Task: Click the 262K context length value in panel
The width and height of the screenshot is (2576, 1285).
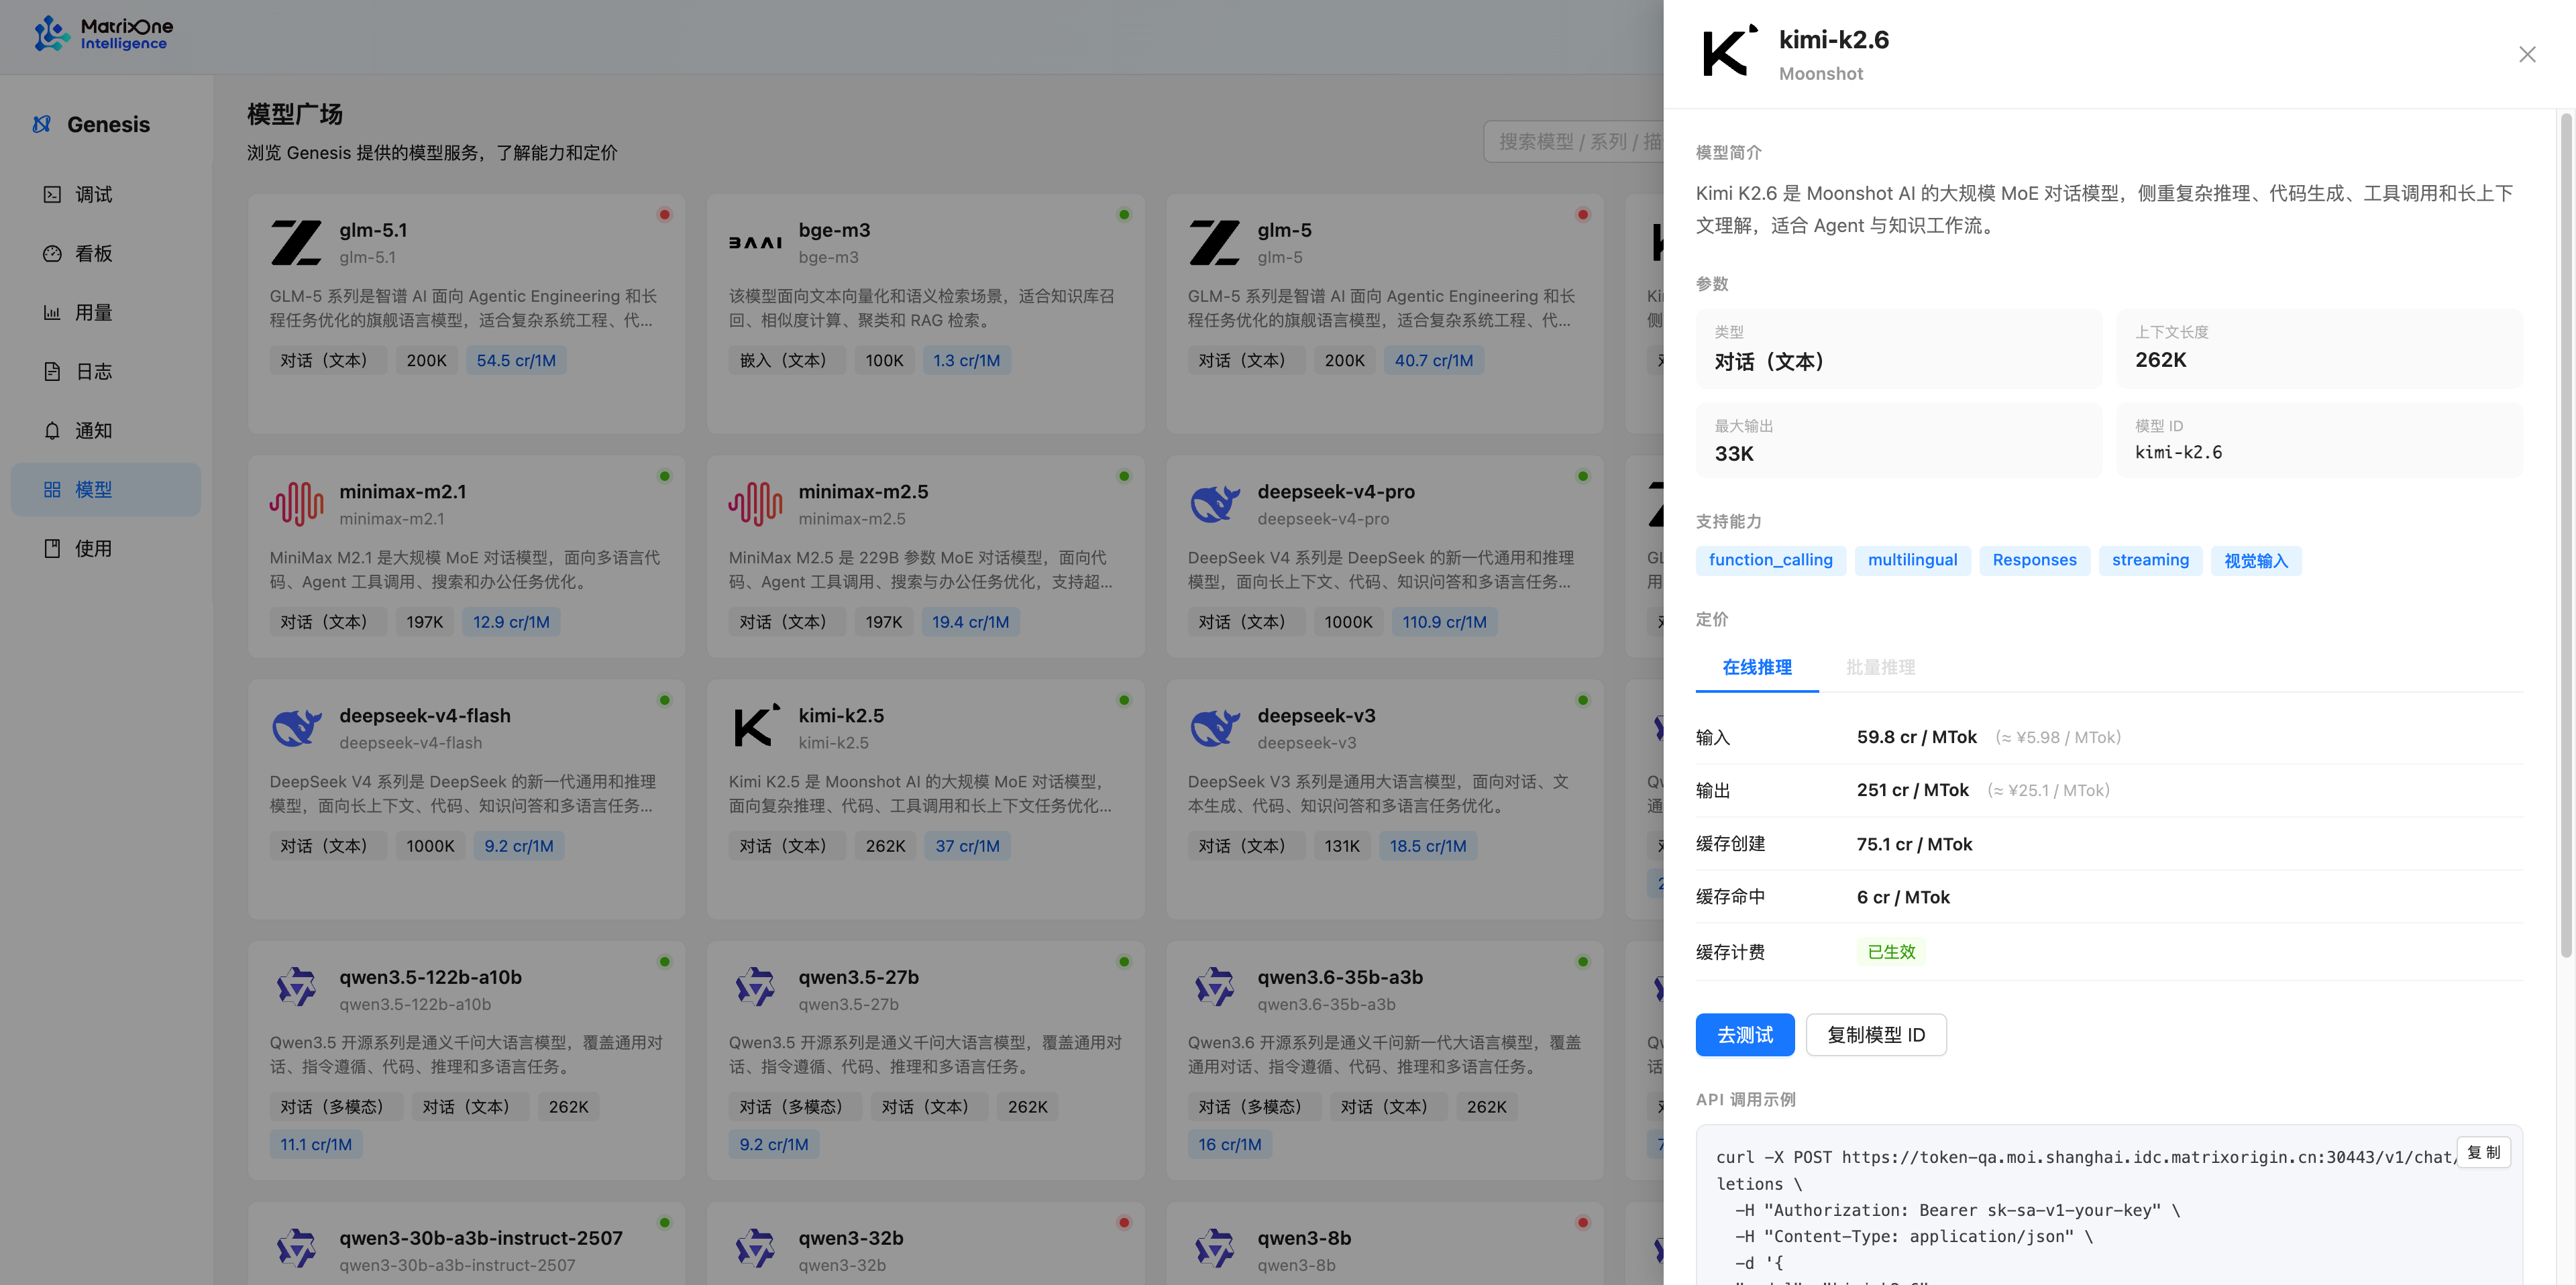Action: 2160,360
